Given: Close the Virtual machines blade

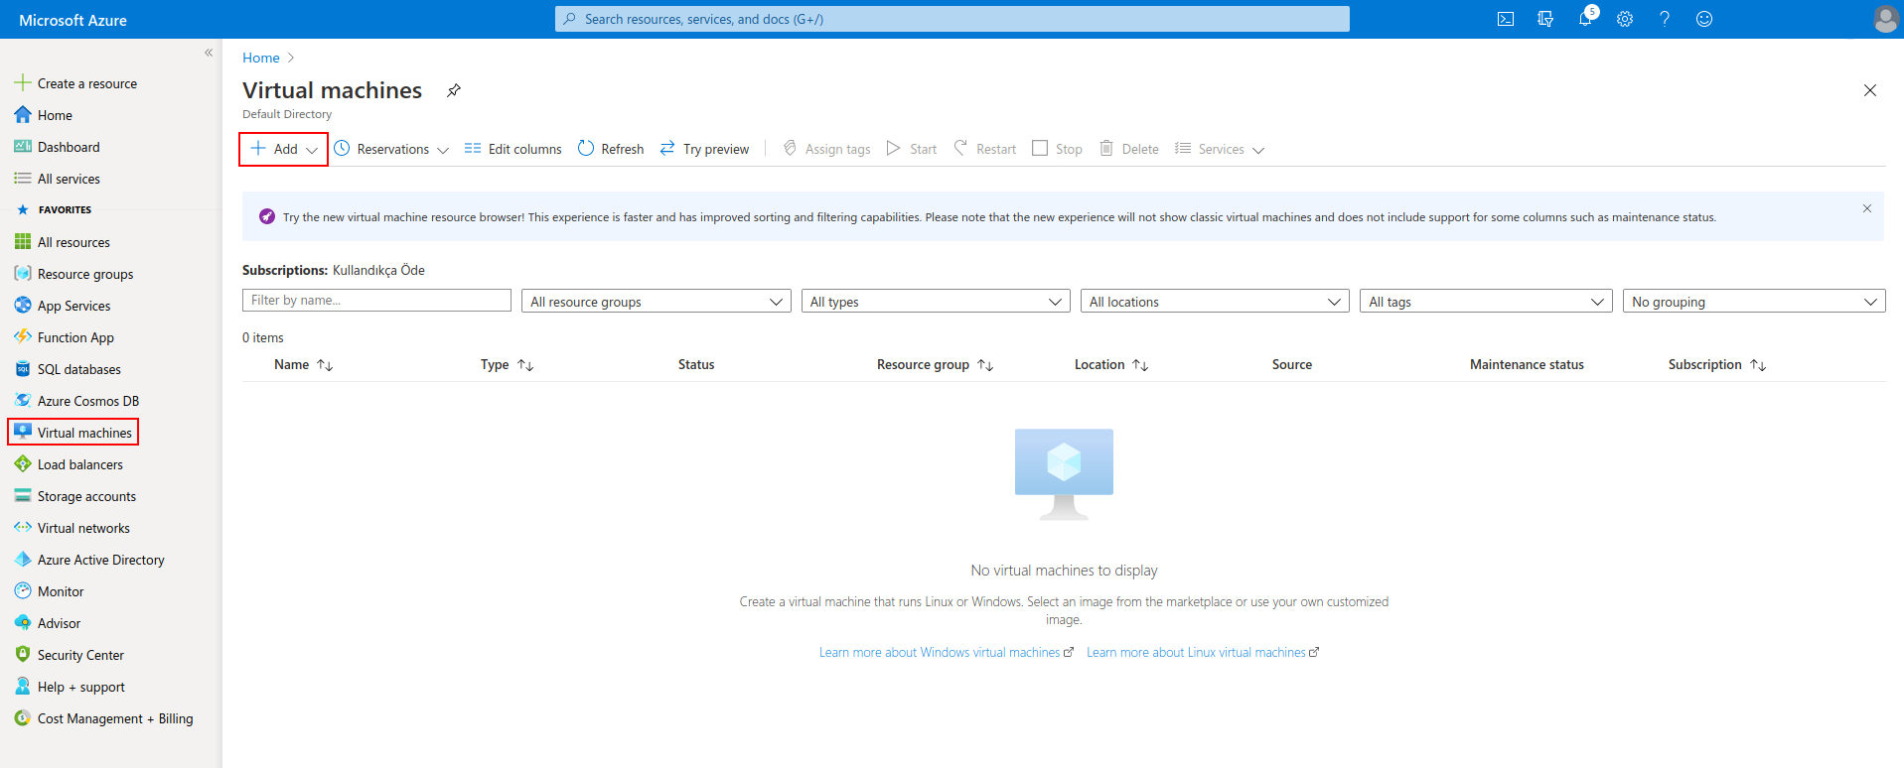Looking at the screenshot, I should tap(1870, 90).
